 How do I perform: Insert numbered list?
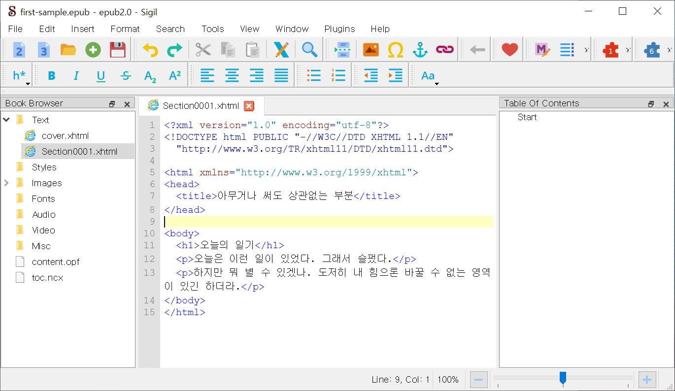(x=338, y=75)
